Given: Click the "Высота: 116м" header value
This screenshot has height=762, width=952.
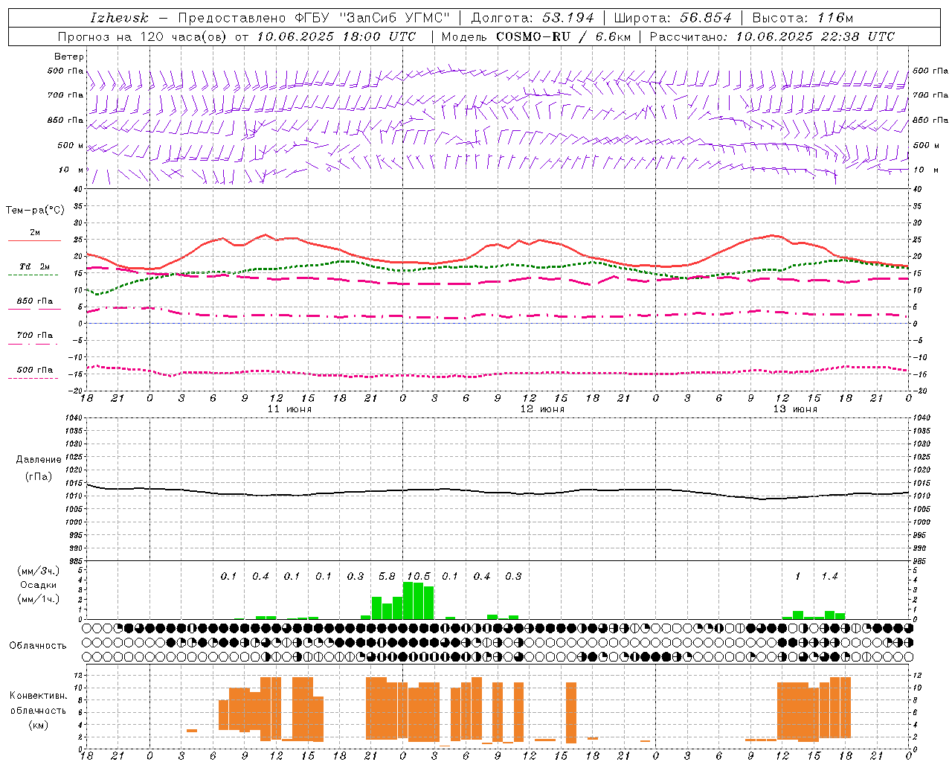Looking at the screenshot, I should 803,18.
